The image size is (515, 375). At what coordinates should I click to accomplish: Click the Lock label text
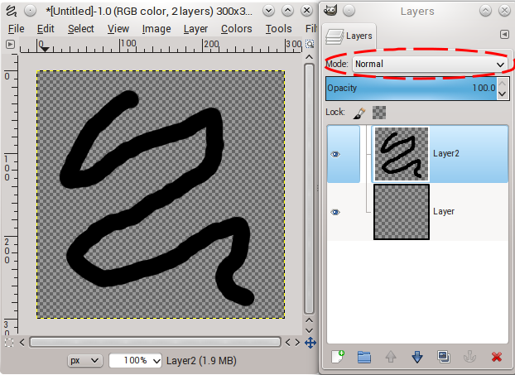pyautogui.click(x=335, y=113)
